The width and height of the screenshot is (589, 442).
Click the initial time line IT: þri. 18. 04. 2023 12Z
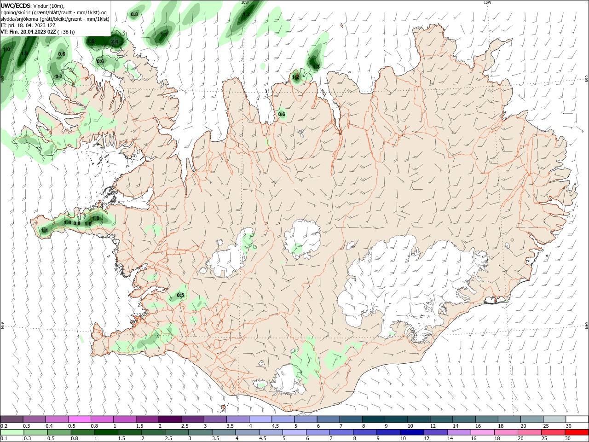pyautogui.click(x=28, y=25)
